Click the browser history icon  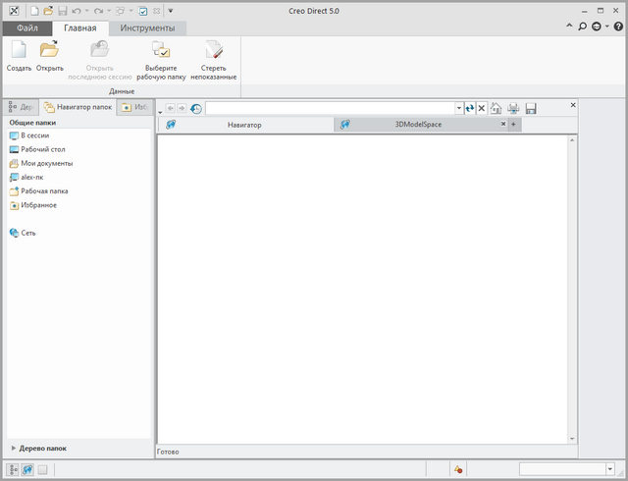195,108
